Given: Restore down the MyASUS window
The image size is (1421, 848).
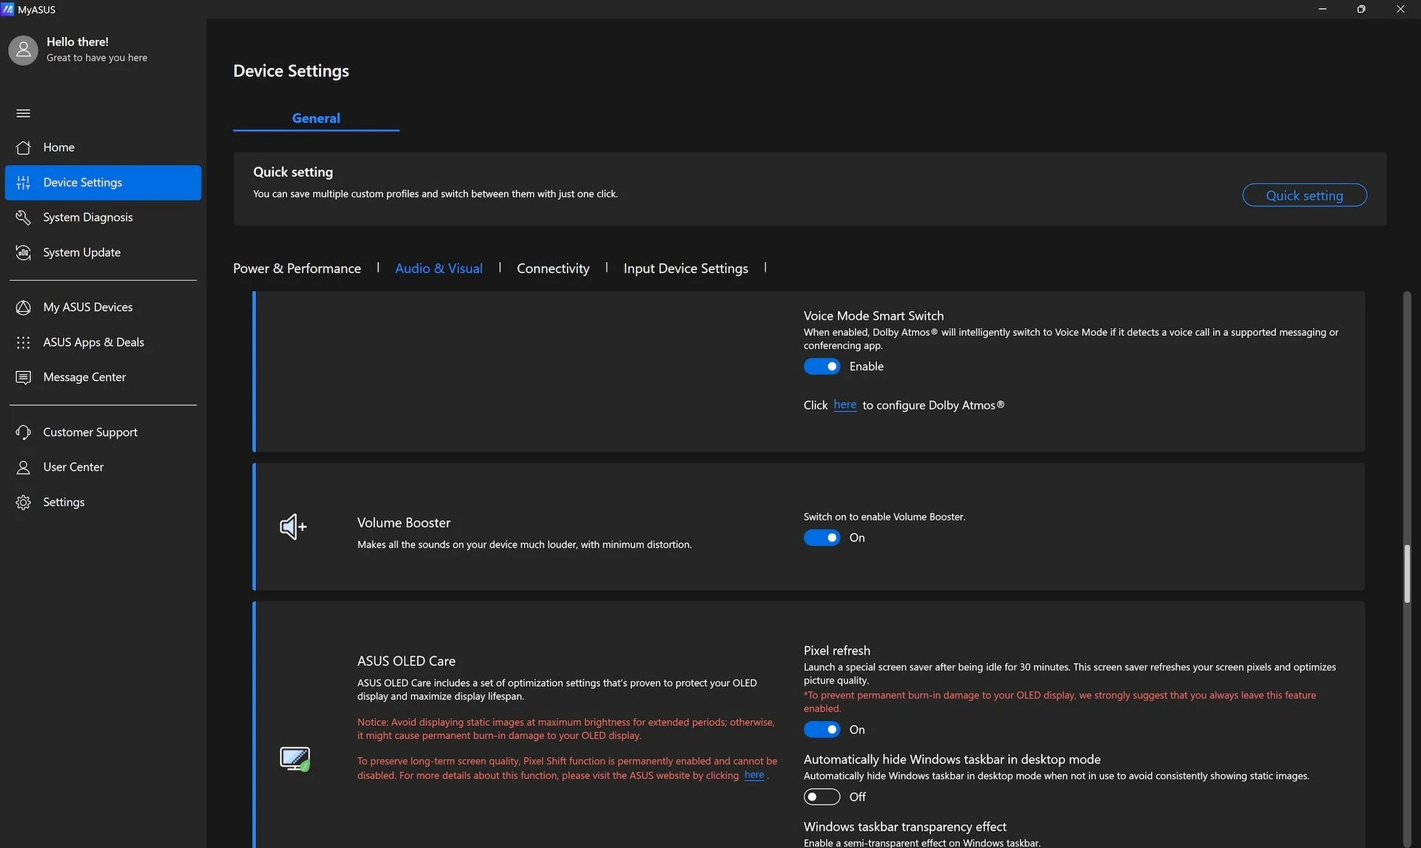Looking at the screenshot, I should click(x=1361, y=9).
